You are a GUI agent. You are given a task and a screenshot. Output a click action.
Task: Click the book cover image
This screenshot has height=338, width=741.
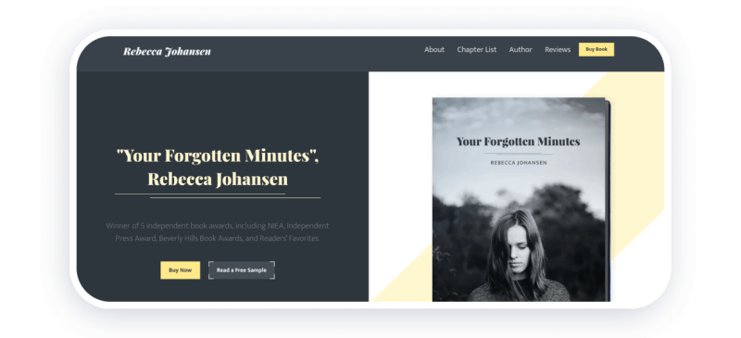pos(521,199)
